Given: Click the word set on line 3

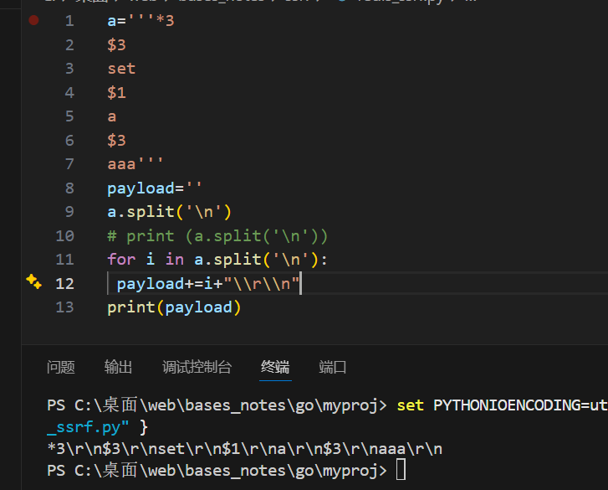Looking at the screenshot, I should click(x=121, y=69).
